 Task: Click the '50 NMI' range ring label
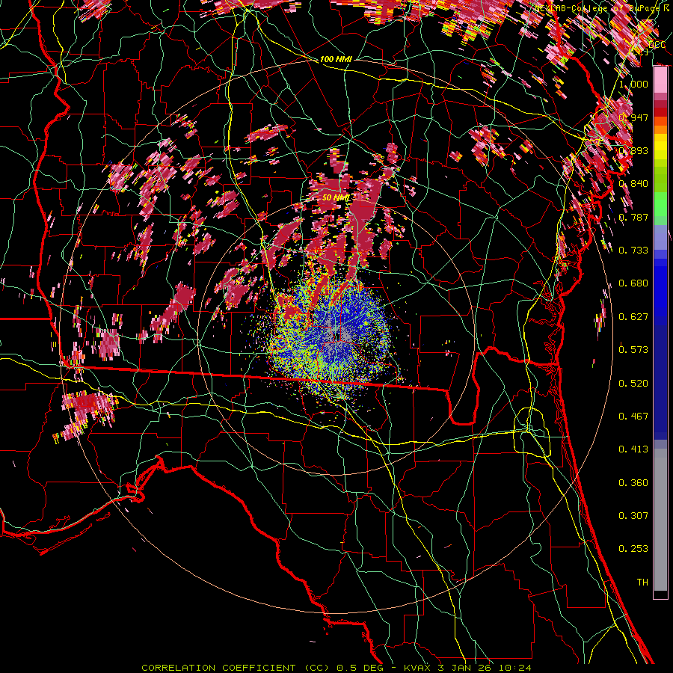336,197
